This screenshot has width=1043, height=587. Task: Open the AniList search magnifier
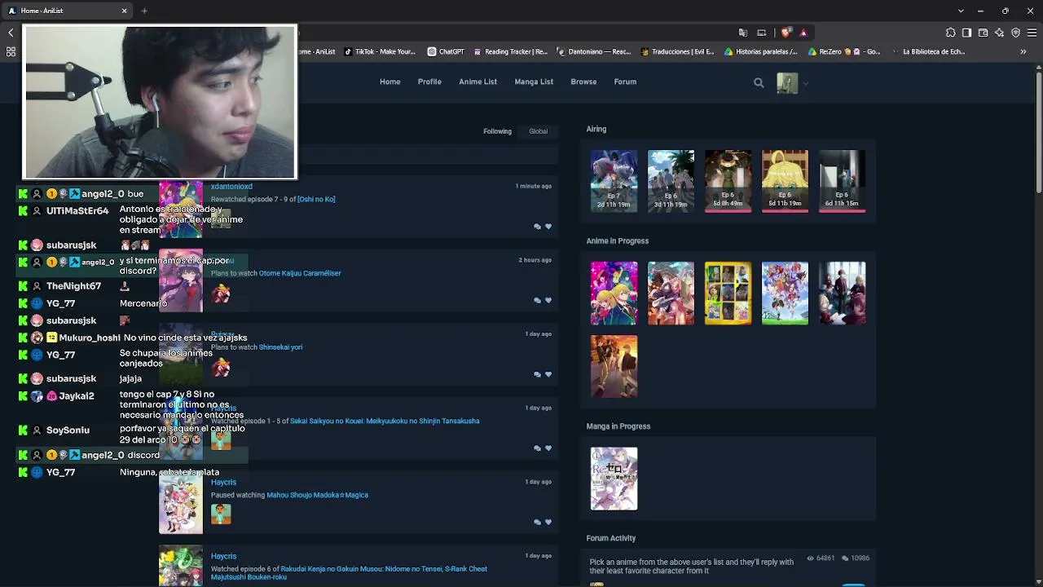point(759,82)
